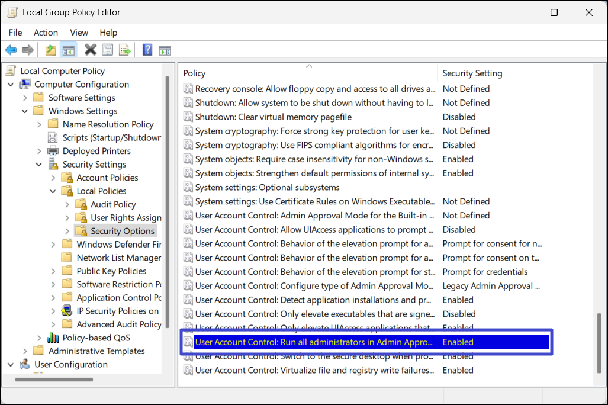Screen dimensions: 608x405
Task: Click the blue Back arrow in toolbar
Action: (x=11, y=50)
